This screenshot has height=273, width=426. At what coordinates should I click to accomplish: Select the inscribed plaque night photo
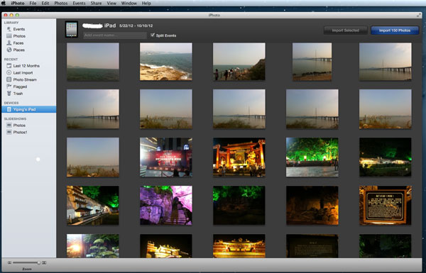(386, 206)
